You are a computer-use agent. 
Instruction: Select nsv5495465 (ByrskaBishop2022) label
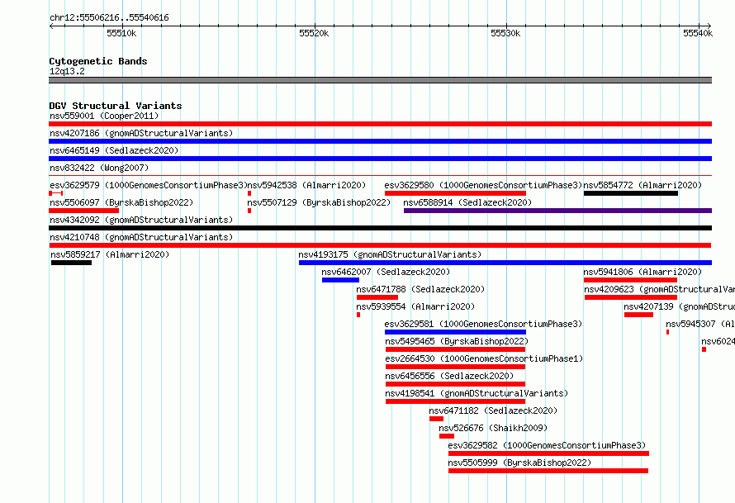457,341
